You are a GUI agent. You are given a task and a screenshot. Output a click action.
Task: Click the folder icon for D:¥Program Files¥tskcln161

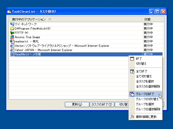[x=12, y=29]
